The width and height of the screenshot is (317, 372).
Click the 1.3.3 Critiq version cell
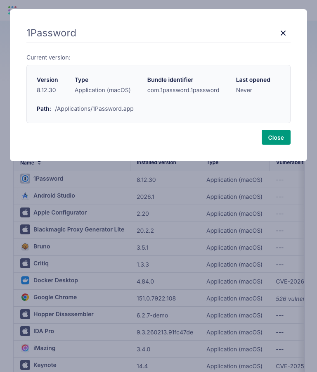(143, 265)
